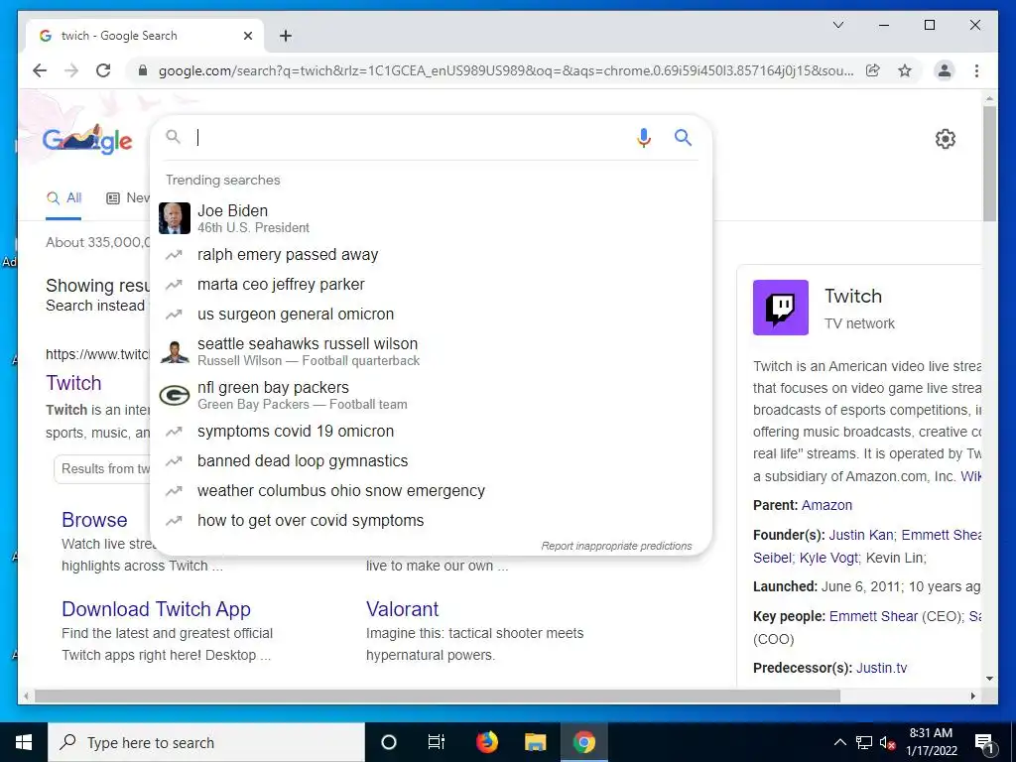1016x762 pixels.
Task: Open Cortana circle icon on the taskbar
Action: point(389,742)
